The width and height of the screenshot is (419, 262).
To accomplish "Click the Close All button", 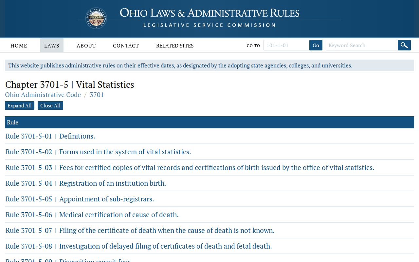I will click(x=50, y=105).
